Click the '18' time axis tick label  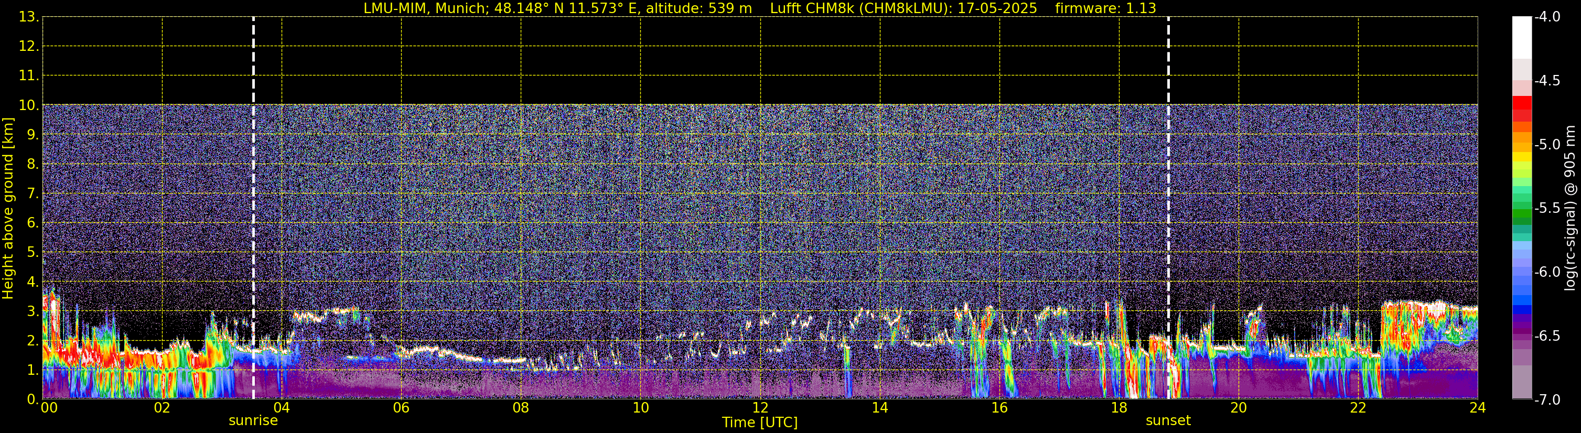click(1120, 408)
